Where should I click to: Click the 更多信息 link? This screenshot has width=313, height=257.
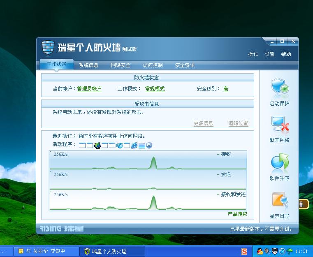pos(203,123)
